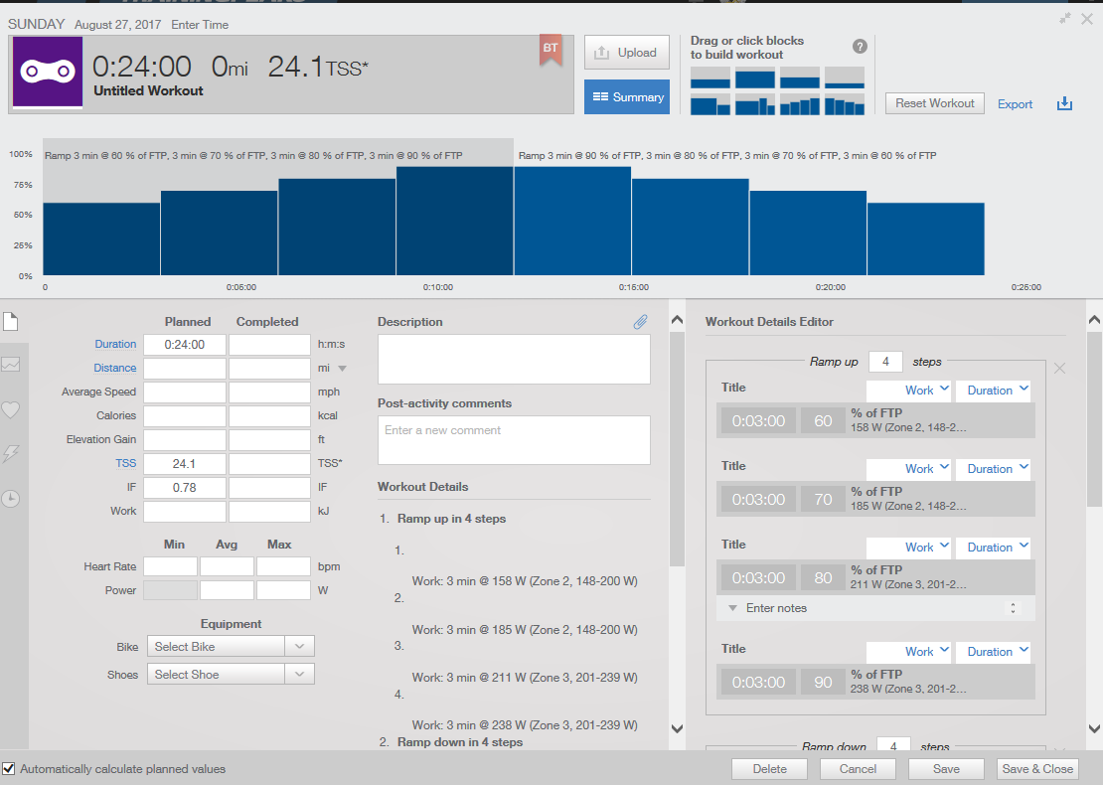Click the paperclip attachment icon beside Description
This screenshot has height=785, width=1103.
[x=641, y=322]
